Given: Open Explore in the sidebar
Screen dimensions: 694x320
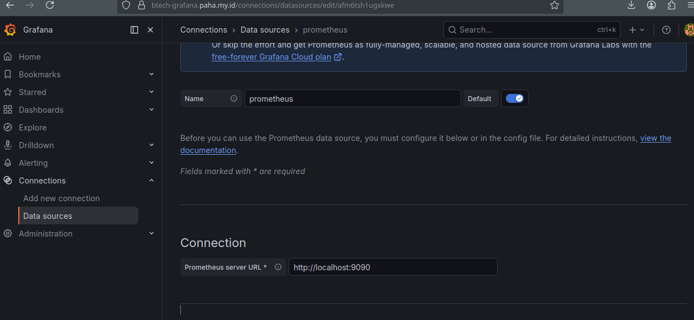Looking at the screenshot, I should pos(33,127).
